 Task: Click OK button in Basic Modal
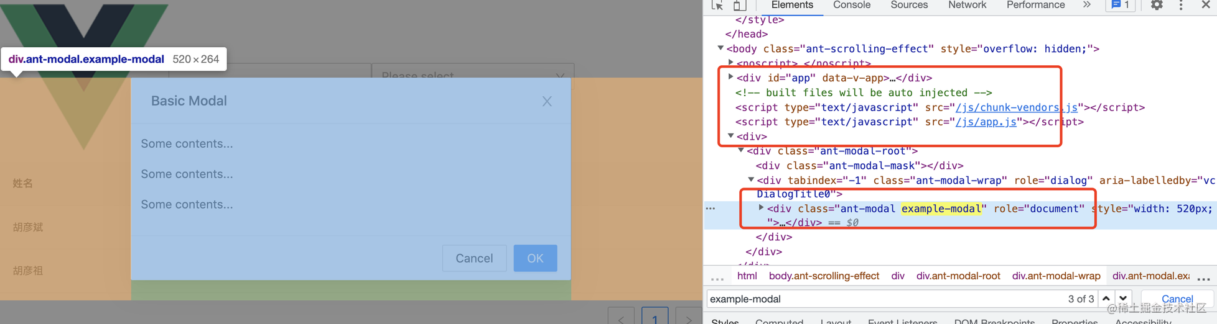535,258
